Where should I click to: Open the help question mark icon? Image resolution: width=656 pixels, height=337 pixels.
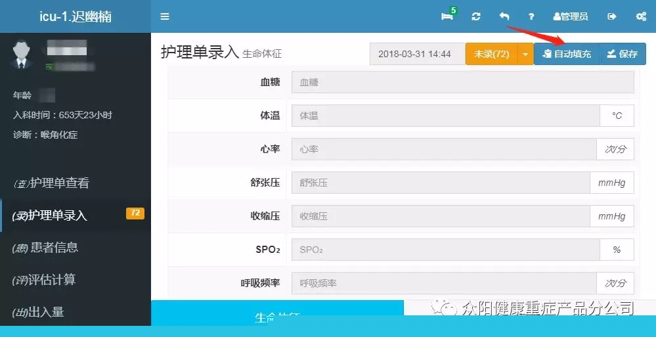[x=531, y=16]
